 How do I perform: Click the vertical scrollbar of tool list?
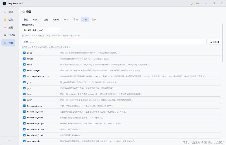click(x=222, y=42)
